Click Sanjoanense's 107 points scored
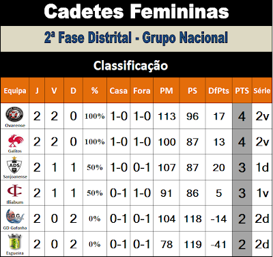The image size is (273, 257). pos(167,167)
